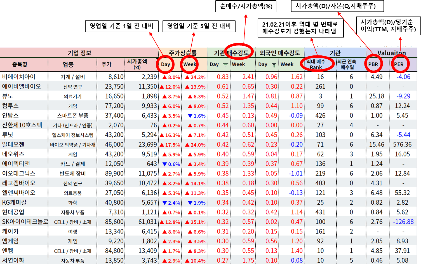Viewport: 421px width, 264px height.
Task: Select the 여행 sector cell
Action: click(73, 232)
